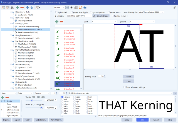Click Import... button
This screenshot has height=123, width=178.
(x=6, y=120)
